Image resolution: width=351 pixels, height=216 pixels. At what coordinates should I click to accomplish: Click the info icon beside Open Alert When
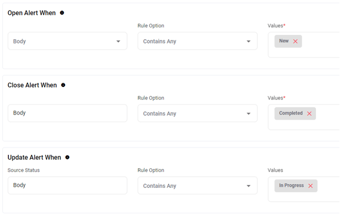62,13
